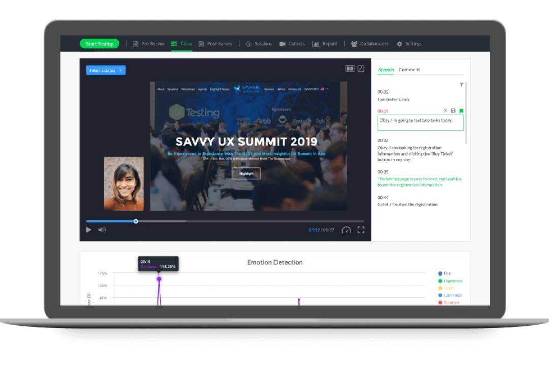Click the "I am tester Cindy." line

(x=393, y=100)
